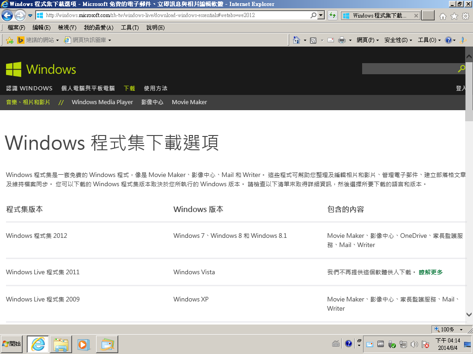The width and height of the screenshot is (473, 354).
Task: Click the network tray icon
Action: [403, 344]
